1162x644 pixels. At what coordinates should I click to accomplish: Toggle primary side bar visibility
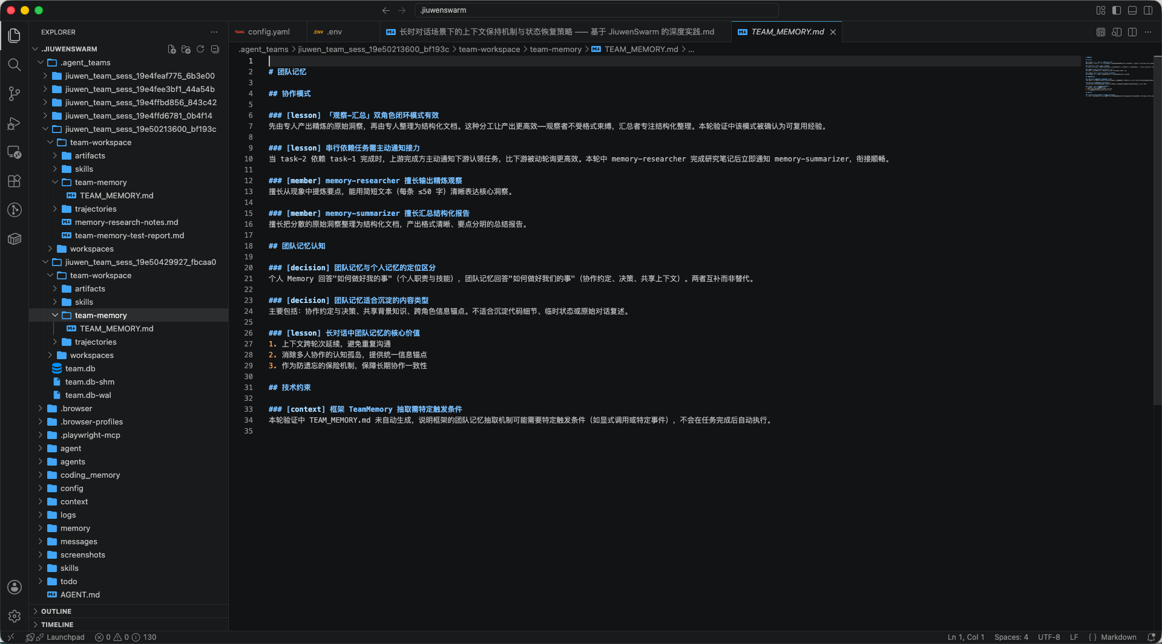pyautogui.click(x=1117, y=10)
